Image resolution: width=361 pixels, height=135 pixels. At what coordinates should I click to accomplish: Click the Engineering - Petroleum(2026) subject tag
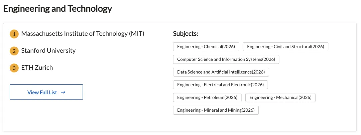[207, 97]
